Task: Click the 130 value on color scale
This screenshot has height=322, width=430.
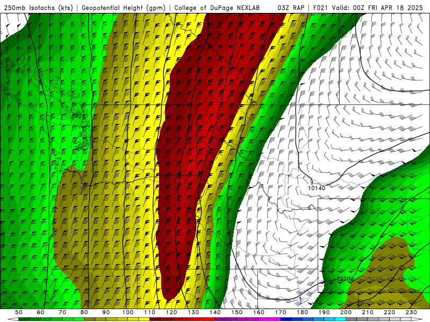Action: 193,312
